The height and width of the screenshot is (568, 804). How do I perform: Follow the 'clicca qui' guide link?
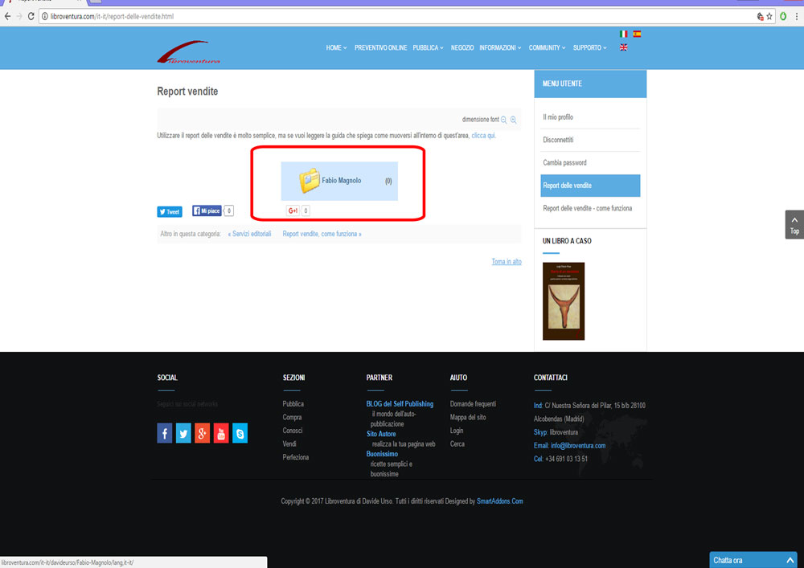[483, 136]
